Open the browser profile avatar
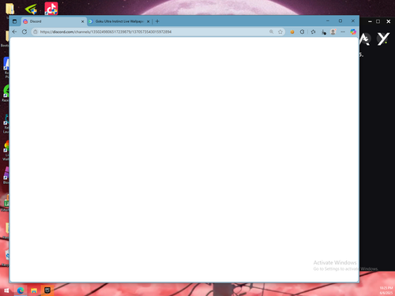 click(x=333, y=32)
